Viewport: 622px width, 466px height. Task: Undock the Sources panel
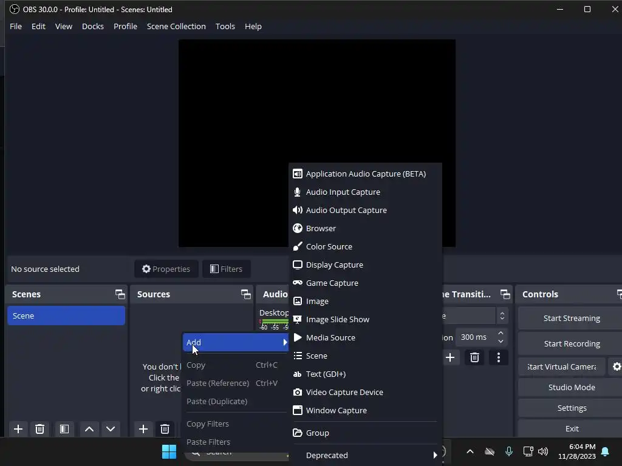point(246,294)
